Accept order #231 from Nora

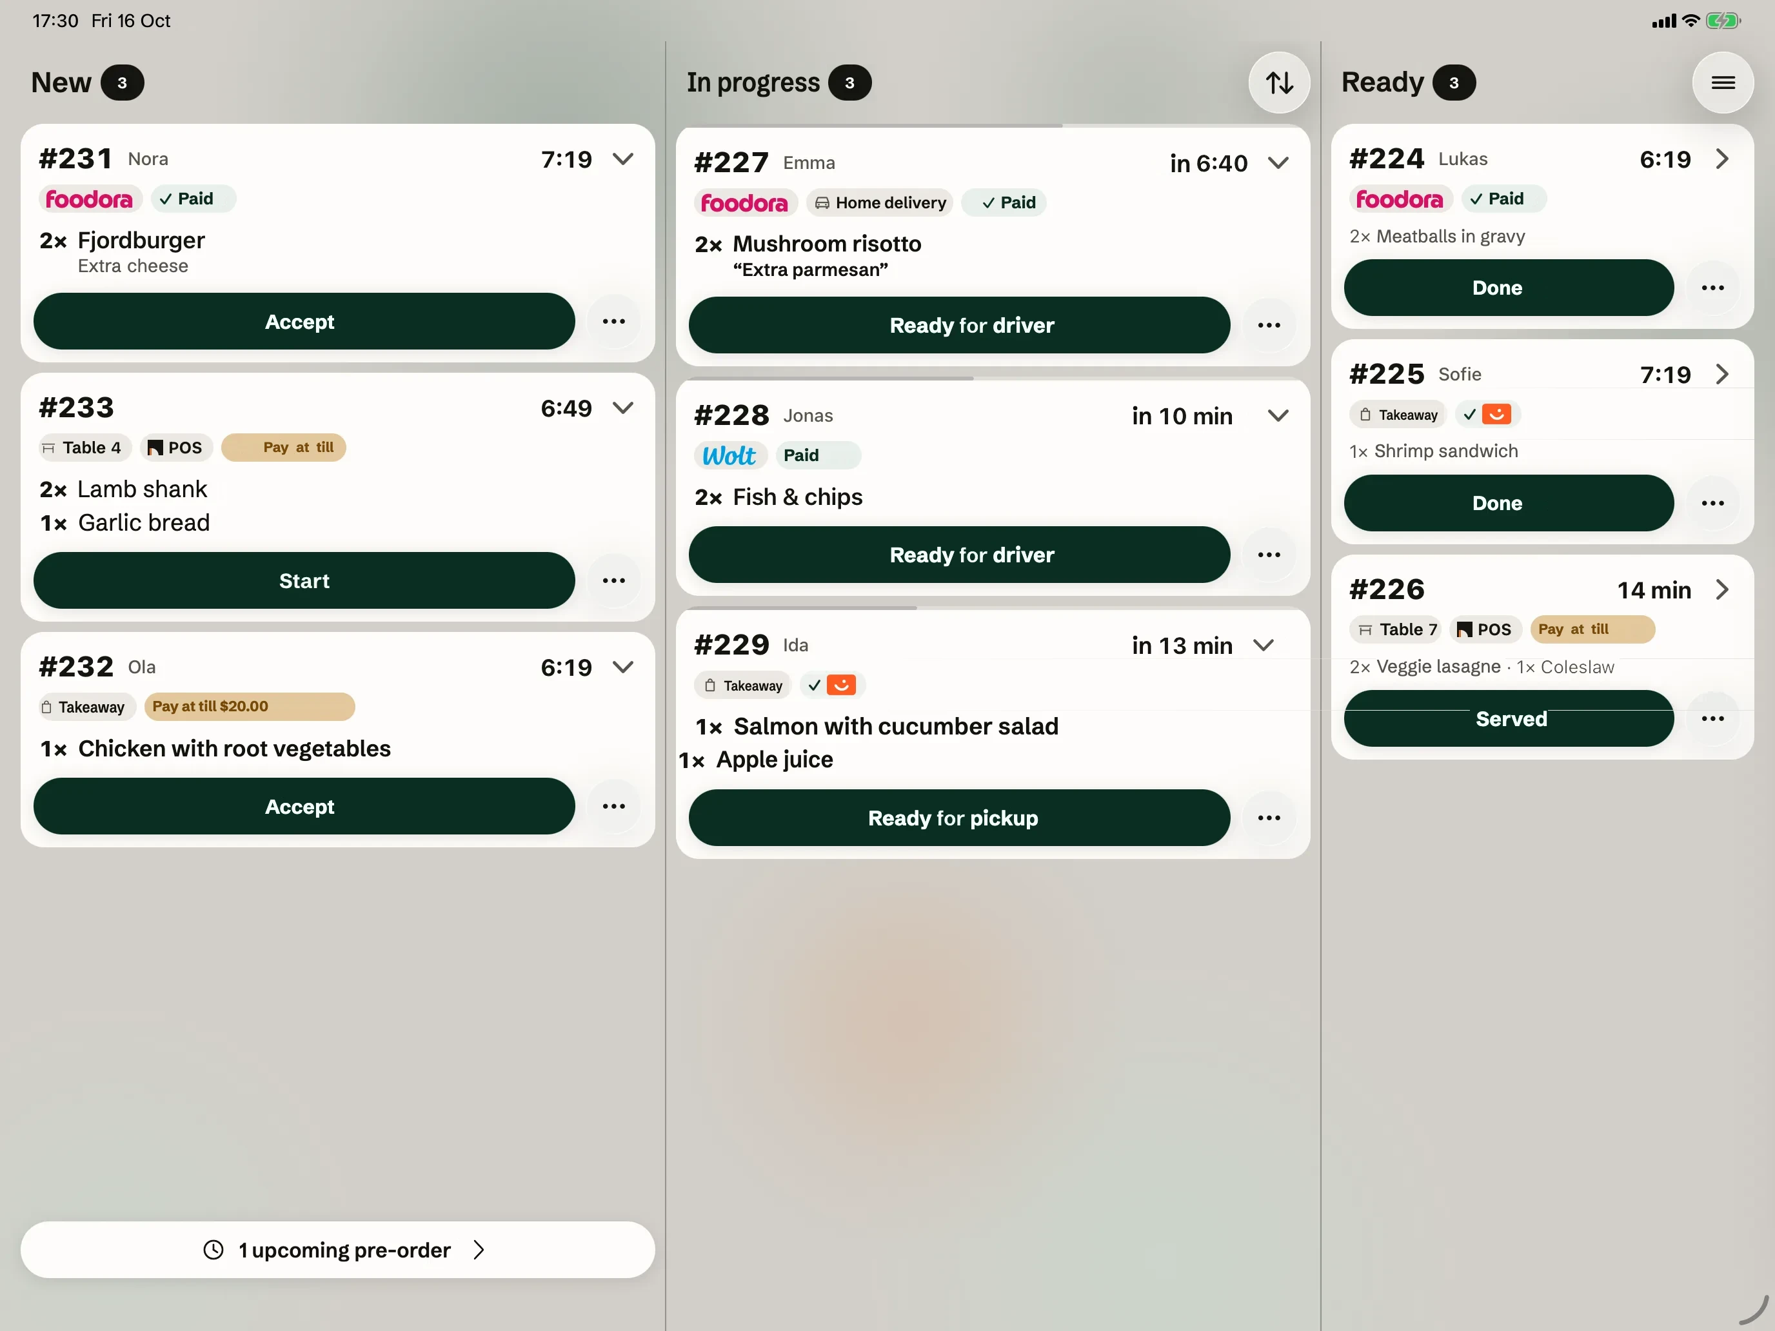(x=304, y=321)
